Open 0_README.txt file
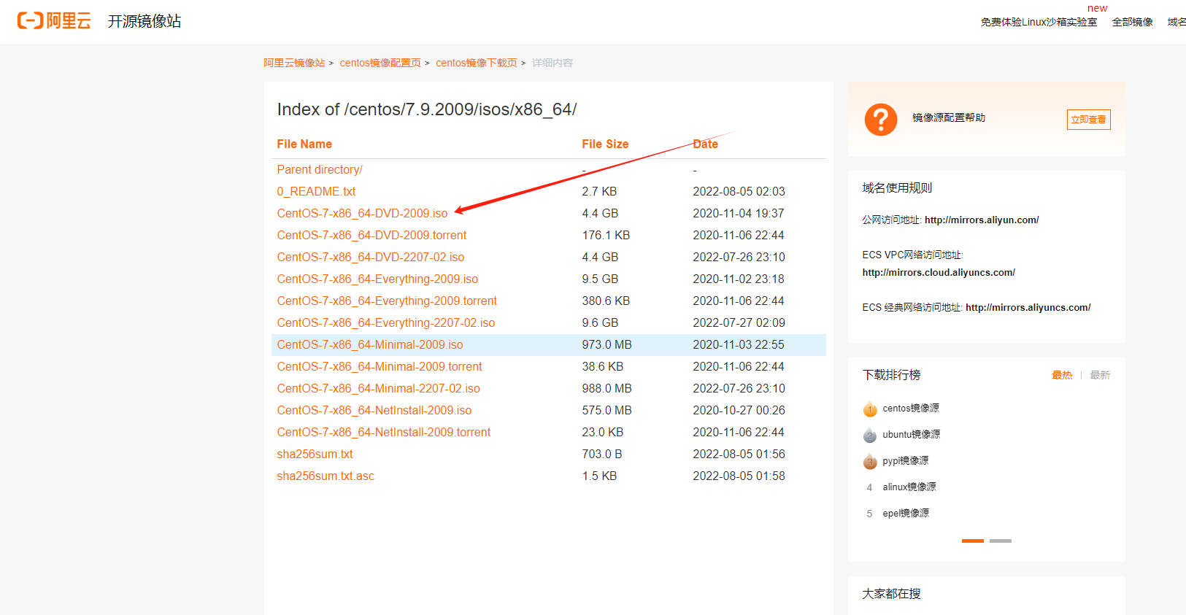This screenshot has height=615, width=1186. coord(316,191)
